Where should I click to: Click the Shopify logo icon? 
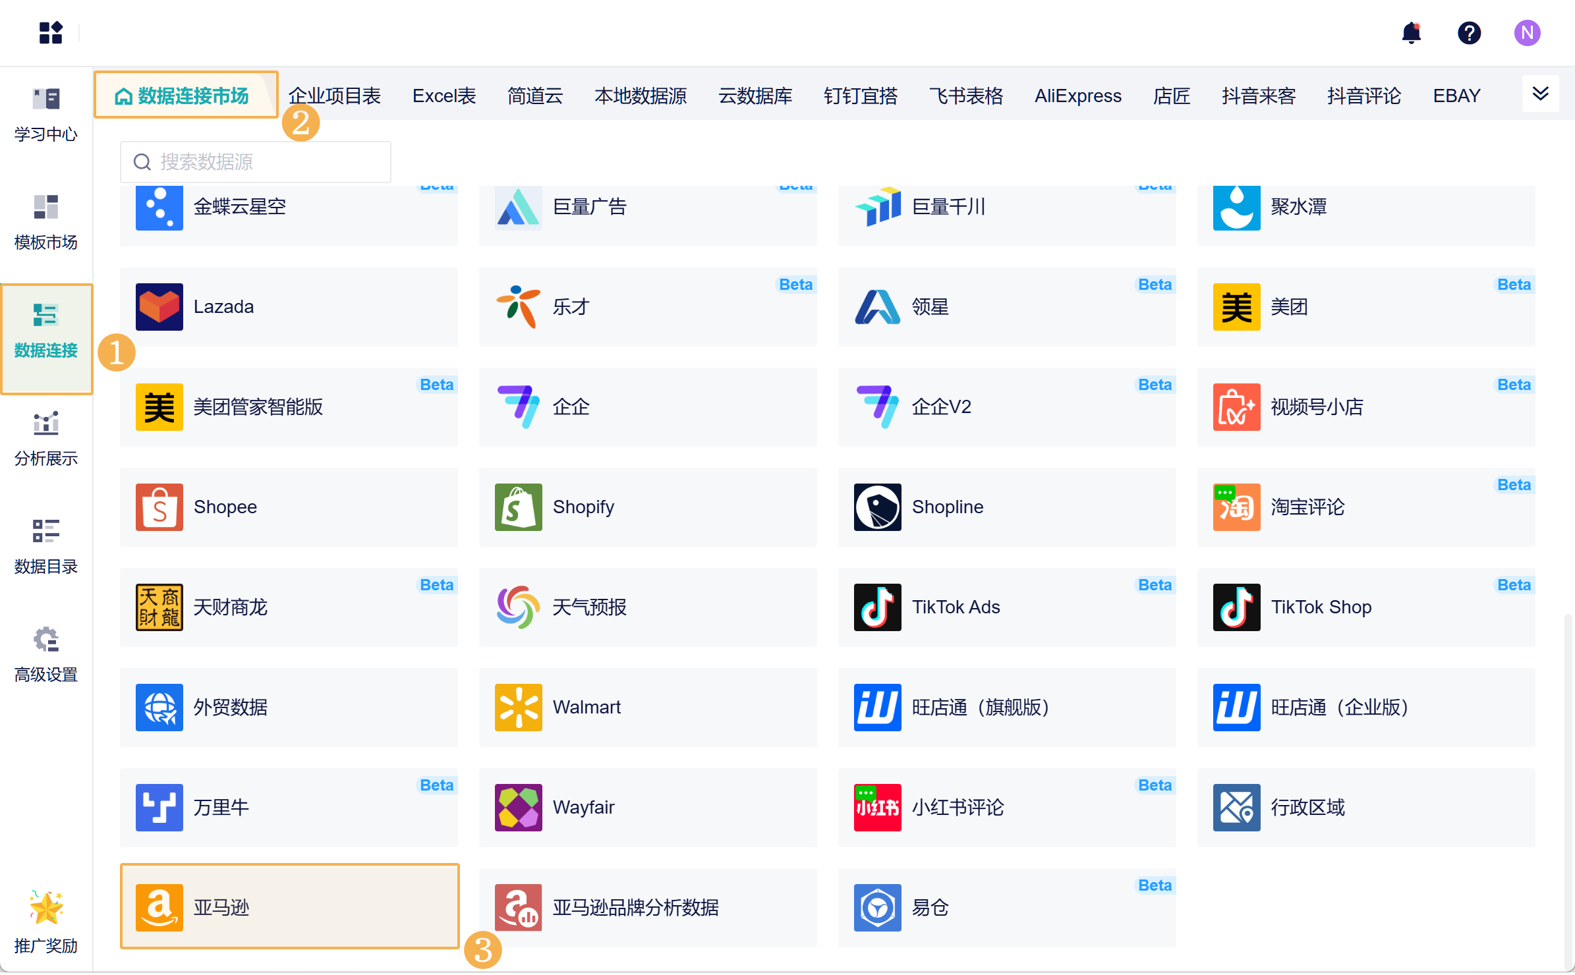point(519,507)
